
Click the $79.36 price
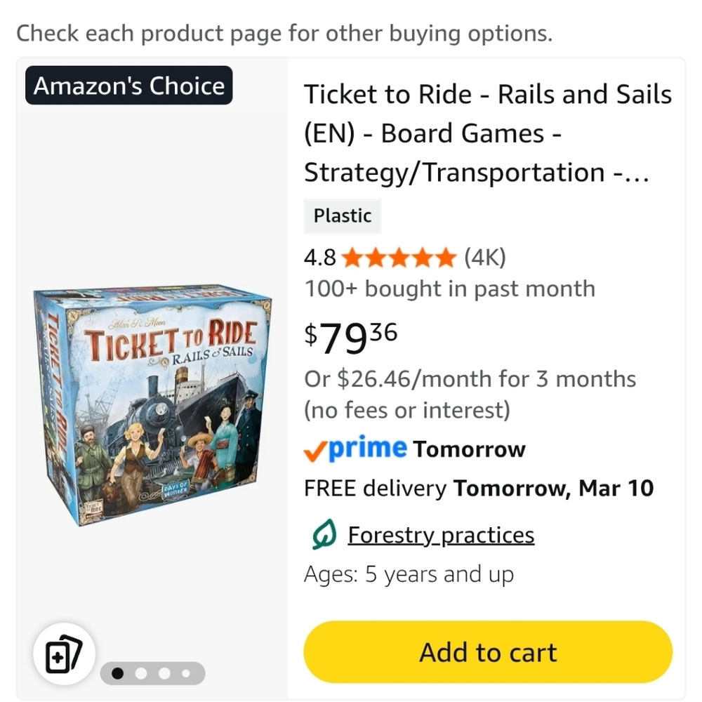[350, 338]
